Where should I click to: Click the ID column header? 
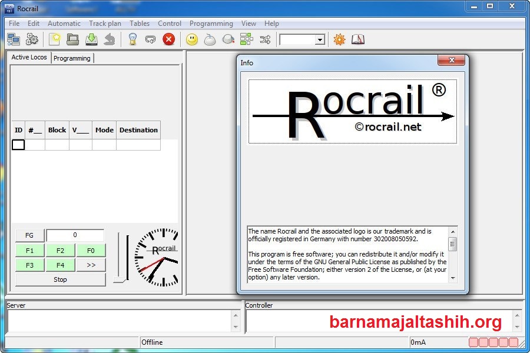click(x=19, y=130)
